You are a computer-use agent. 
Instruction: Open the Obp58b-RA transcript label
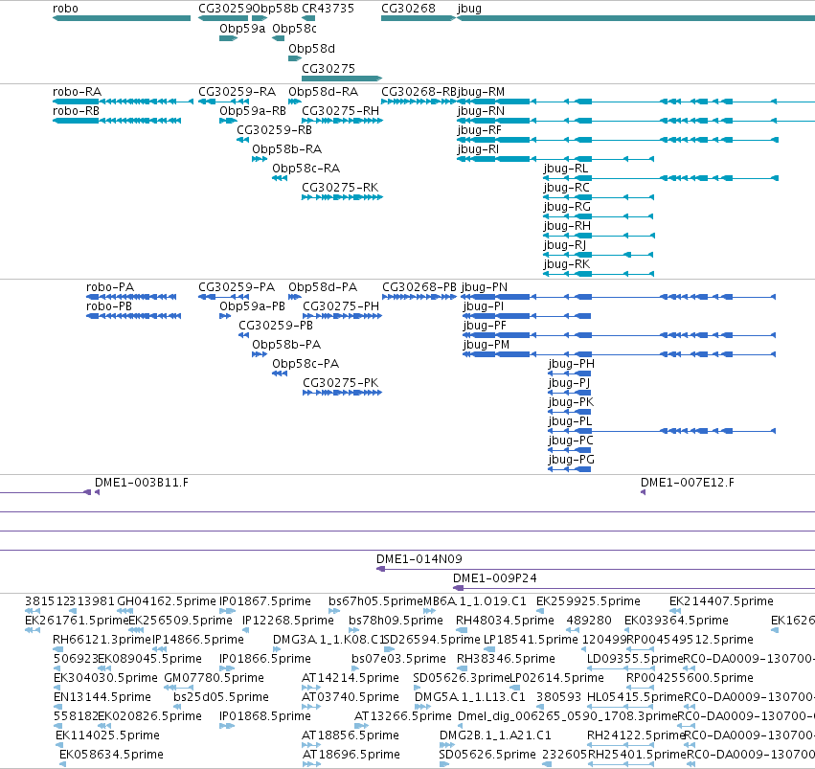[287, 149]
